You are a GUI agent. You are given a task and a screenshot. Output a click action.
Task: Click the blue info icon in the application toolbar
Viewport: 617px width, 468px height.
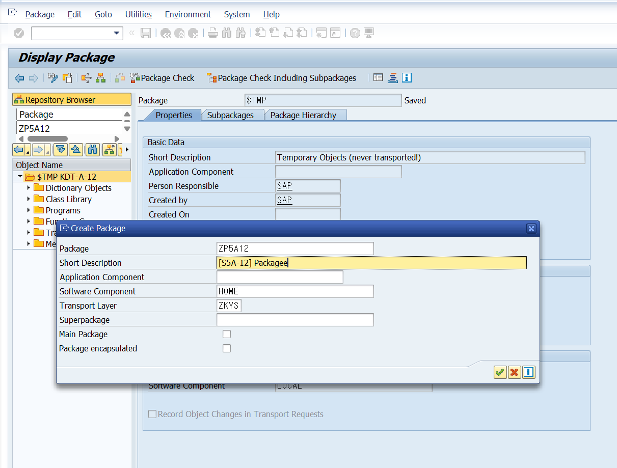pos(407,78)
